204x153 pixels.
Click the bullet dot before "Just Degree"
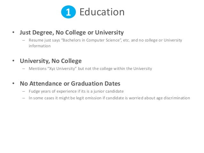pyautogui.click(x=13, y=33)
